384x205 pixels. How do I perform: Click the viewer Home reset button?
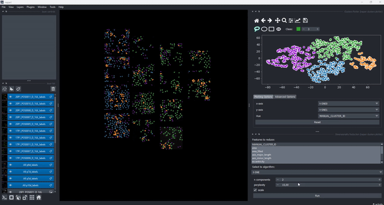(x=39, y=197)
